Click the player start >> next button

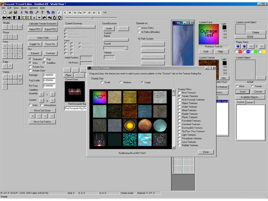[x=262, y=46]
